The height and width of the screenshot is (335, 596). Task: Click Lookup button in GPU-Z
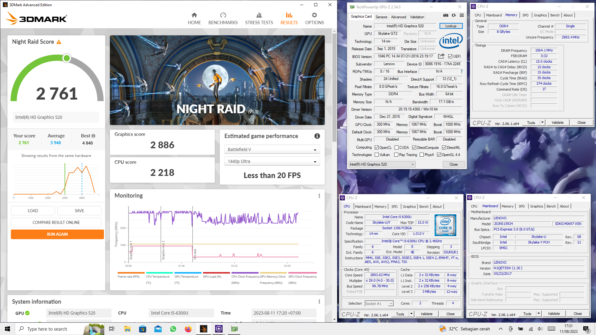point(451,26)
